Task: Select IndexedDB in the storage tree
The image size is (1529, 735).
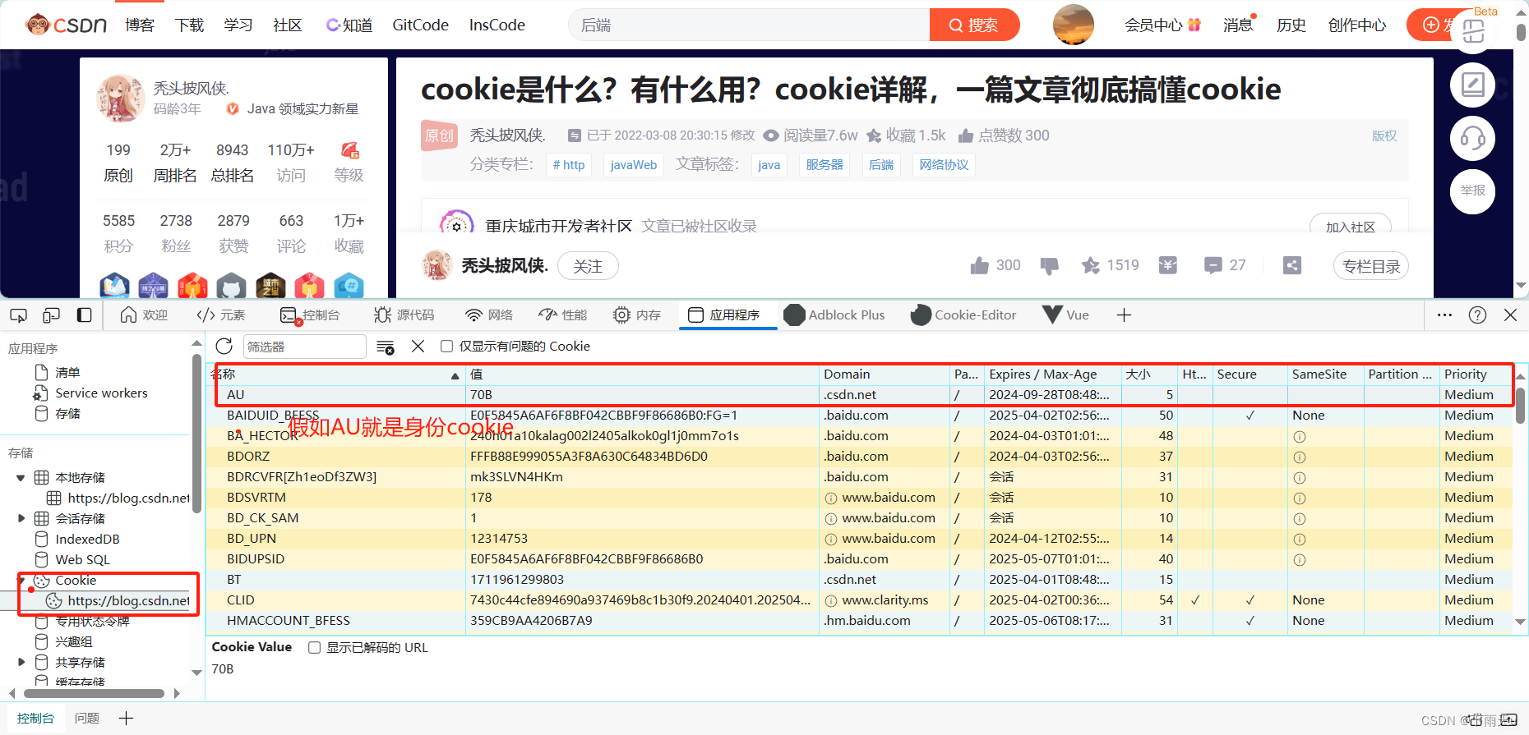Action: 88,540
